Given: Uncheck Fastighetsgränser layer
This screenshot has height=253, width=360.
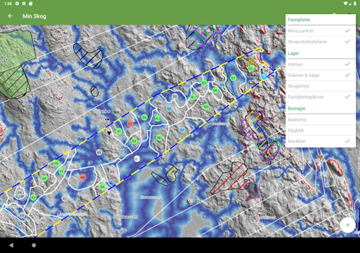Looking at the screenshot, I should 321,97.
